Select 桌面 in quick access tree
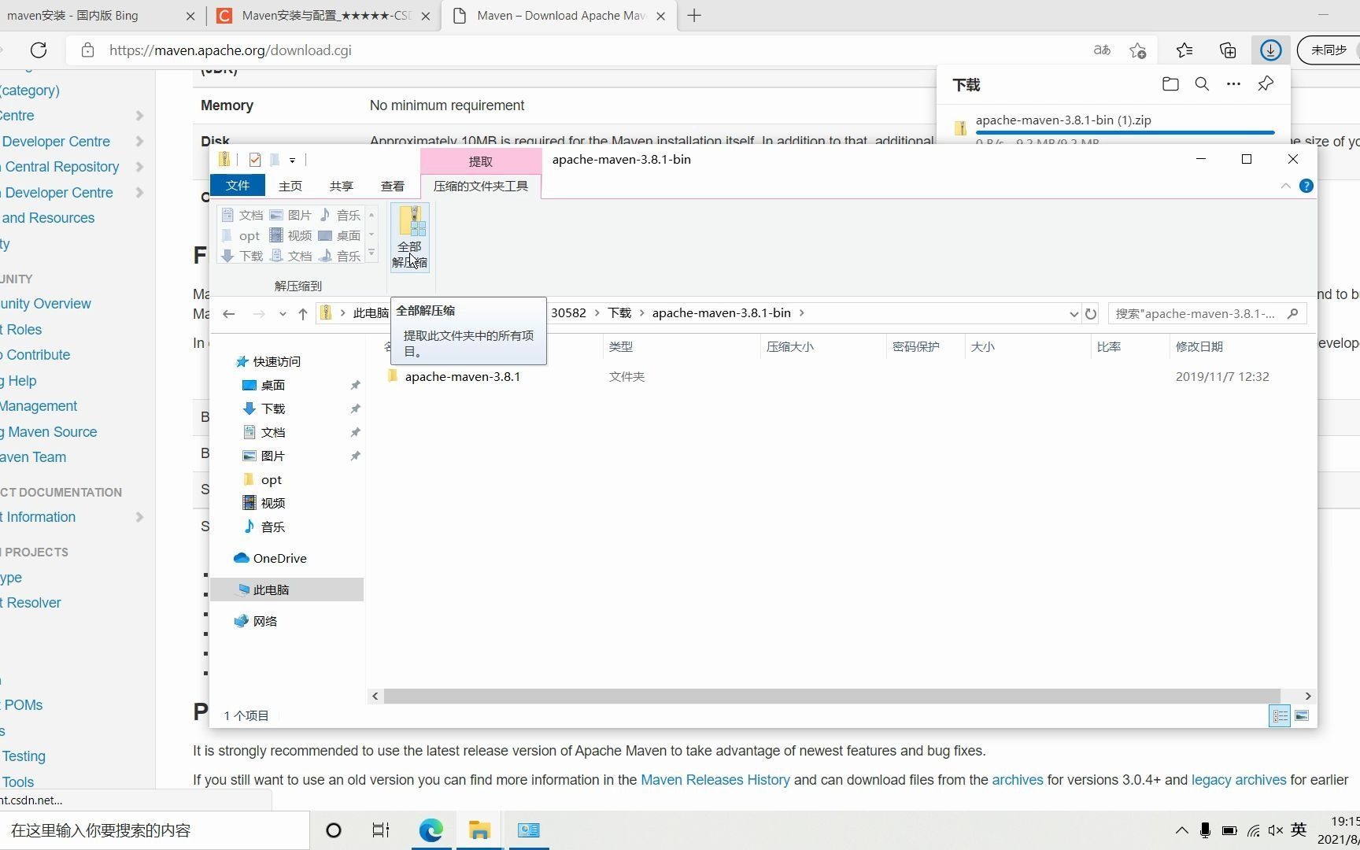The height and width of the screenshot is (850, 1360). (x=272, y=386)
